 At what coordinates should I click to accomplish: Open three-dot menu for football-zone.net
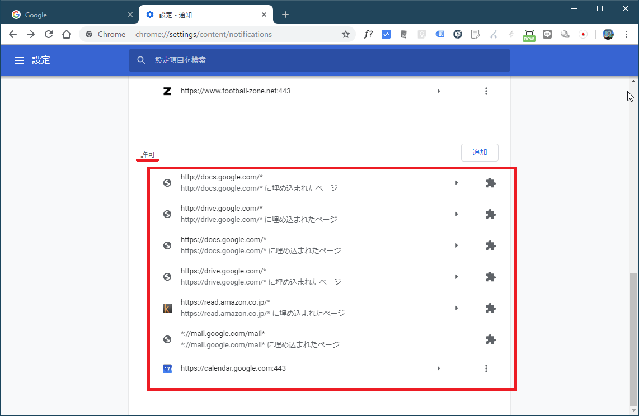[x=486, y=91]
